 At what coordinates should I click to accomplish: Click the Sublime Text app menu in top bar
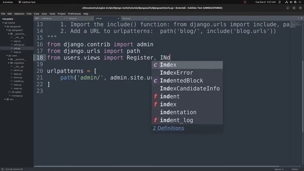[x=27, y=2]
